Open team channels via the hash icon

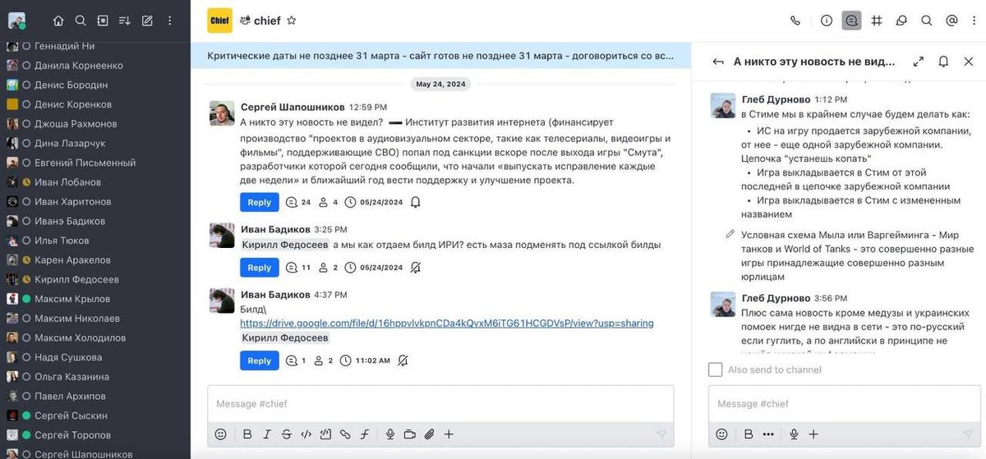point(877,21)
